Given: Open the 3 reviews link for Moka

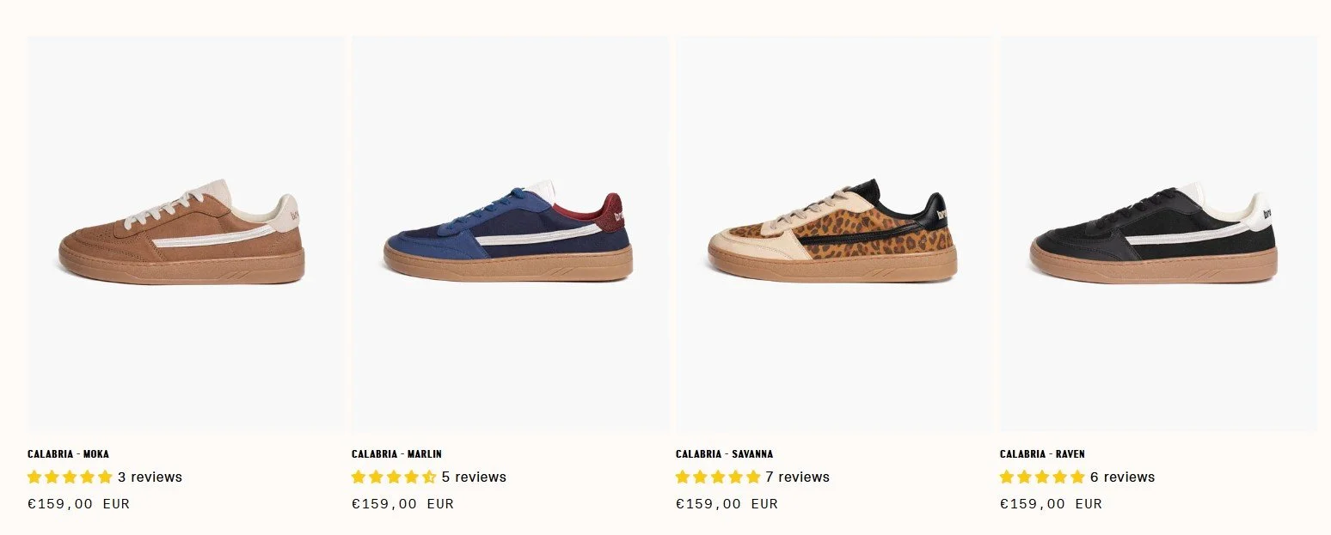Looking at the screenshot, I should [x=150, y=477].
